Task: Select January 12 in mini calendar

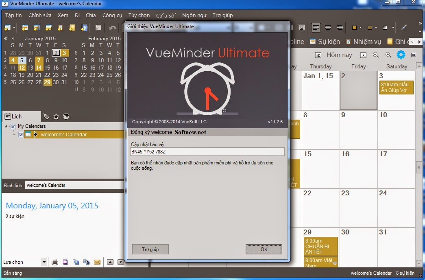Action: point(22,68)
